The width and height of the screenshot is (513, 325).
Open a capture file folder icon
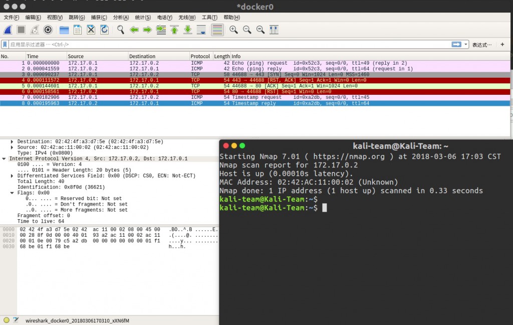[64, 30]
